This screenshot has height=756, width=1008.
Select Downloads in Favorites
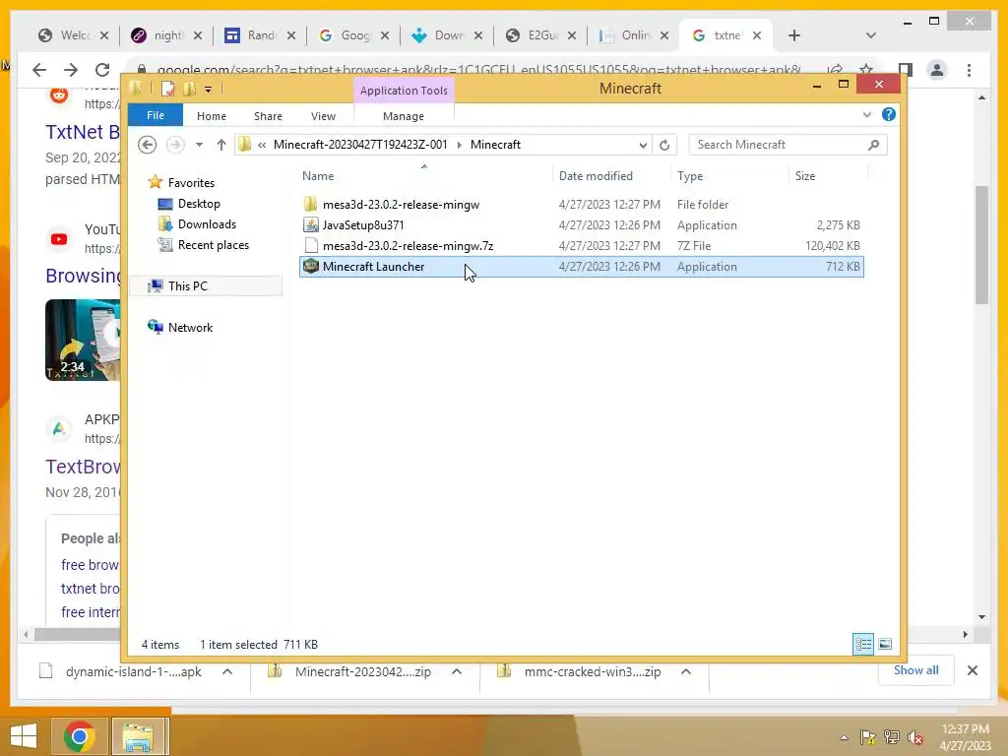207,224
